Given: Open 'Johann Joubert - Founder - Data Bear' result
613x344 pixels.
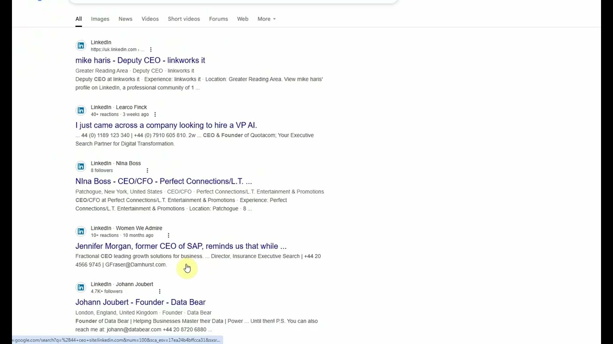Looking at the screenshot, I should (x=140, y=302).
